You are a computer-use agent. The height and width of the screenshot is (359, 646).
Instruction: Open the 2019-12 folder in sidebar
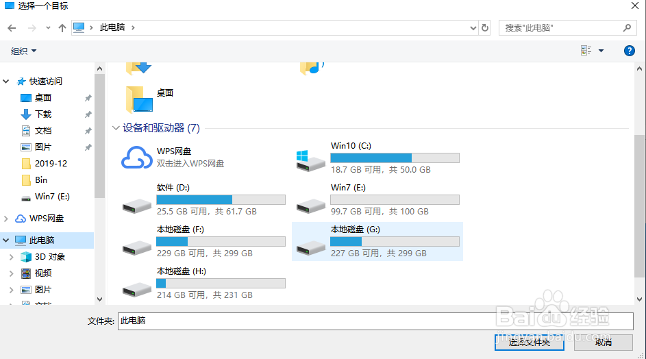51,164
